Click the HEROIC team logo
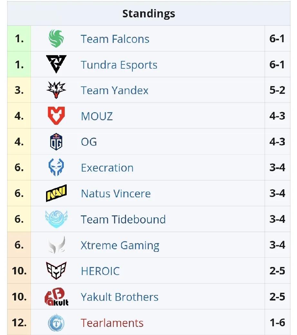The height and width of the screenshot is (335, 297). (x=56, y=271)
